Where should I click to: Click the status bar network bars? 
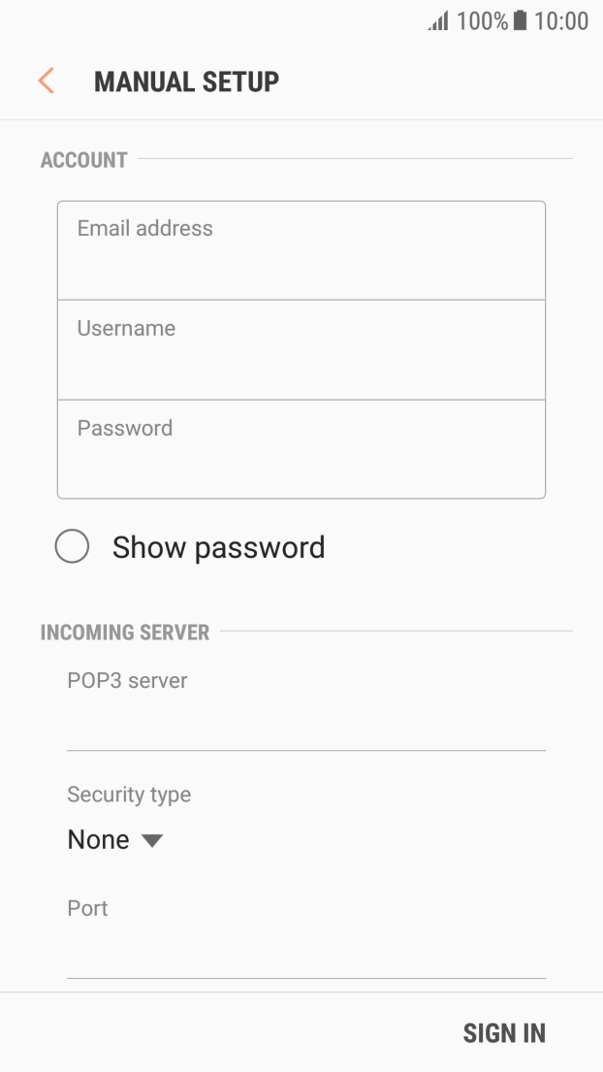click(437, 20)
